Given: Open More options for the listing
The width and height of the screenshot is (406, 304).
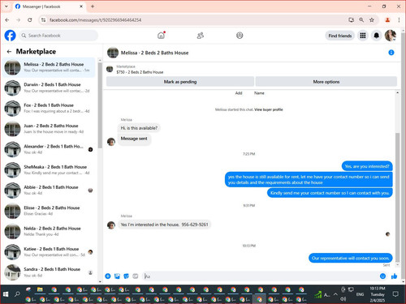Looking at the screenshot, I should click(x=326, y=82).
